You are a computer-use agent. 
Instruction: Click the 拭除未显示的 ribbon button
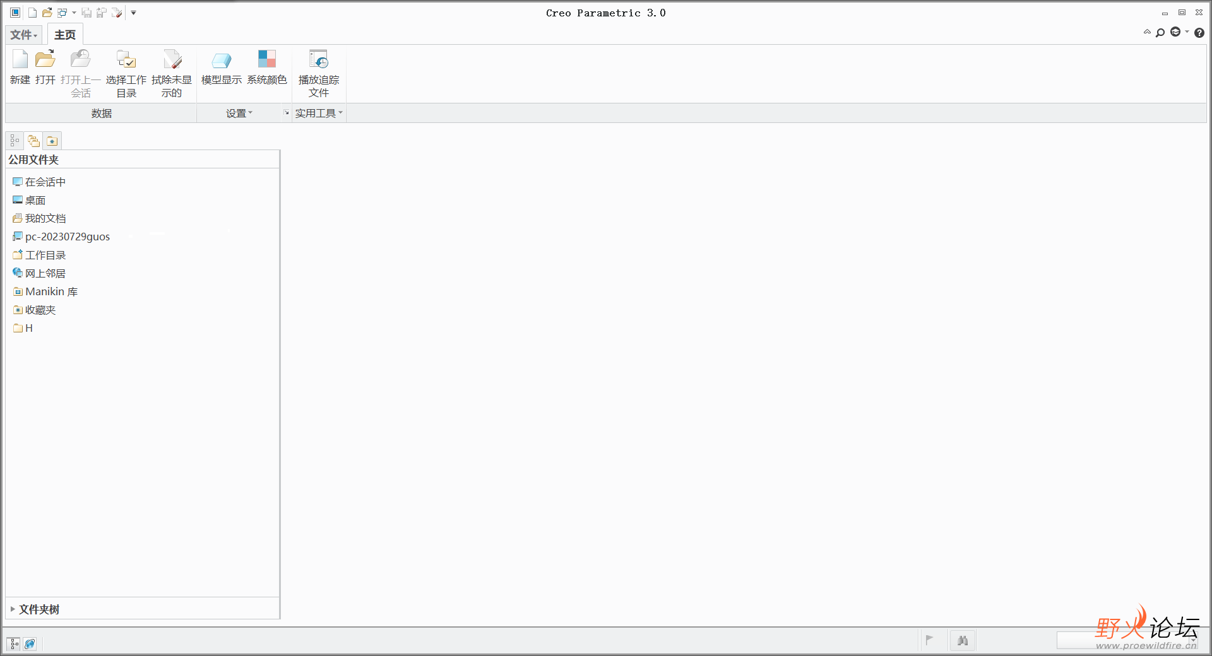[172, 73]
